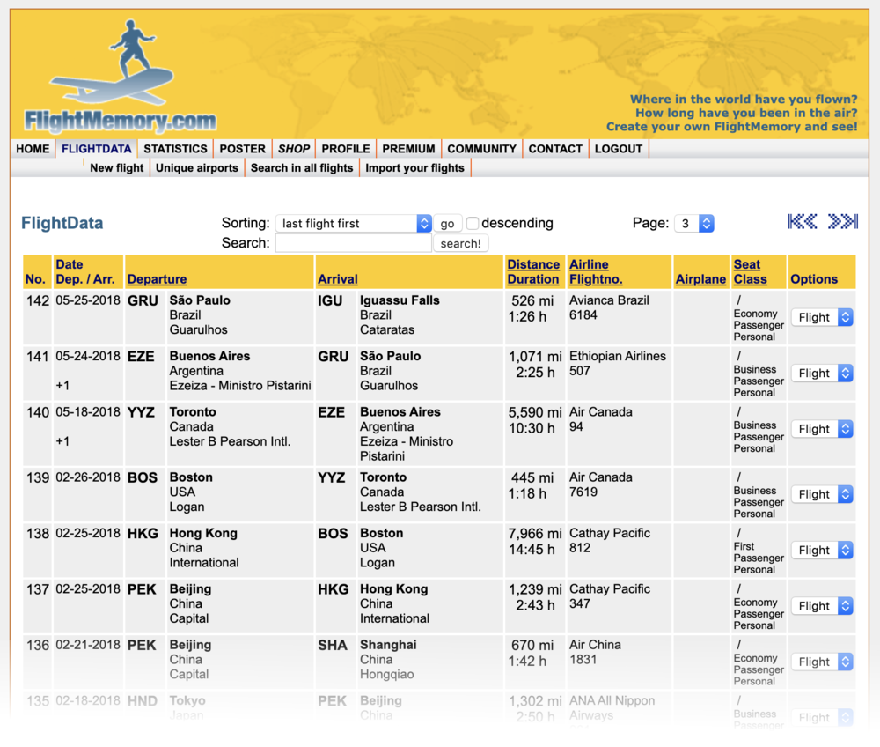Viewport: 880px width, 747px height.
Task: Click the LOGOUT menu item
Action: pos(618,149)
